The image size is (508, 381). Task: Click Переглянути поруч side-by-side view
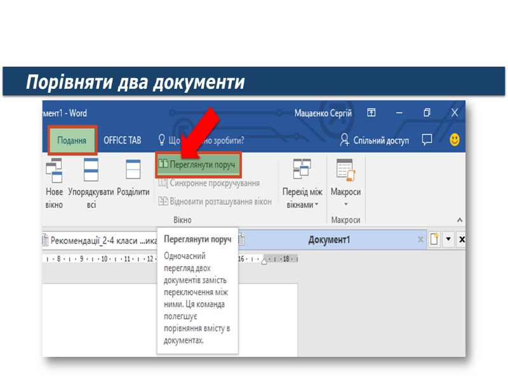click(x=198, y=164)
